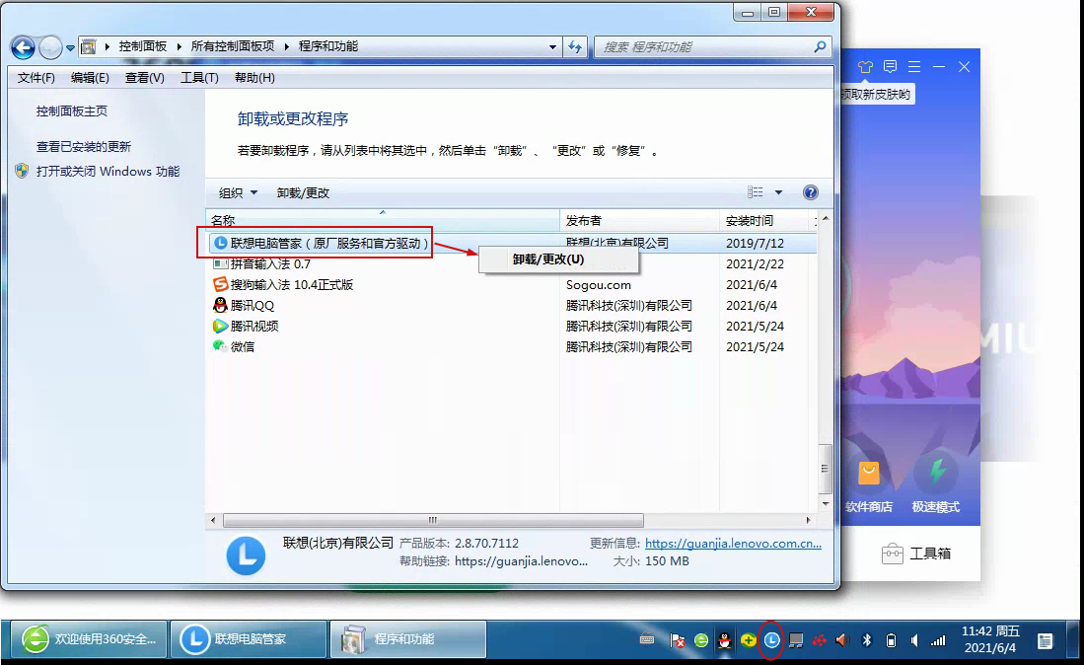Click the change view icon in toolbar
Screen dimensions: 1084x665
(x=755, y=192)
